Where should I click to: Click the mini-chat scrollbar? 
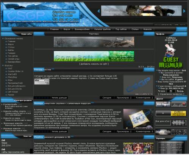(31, 146)
